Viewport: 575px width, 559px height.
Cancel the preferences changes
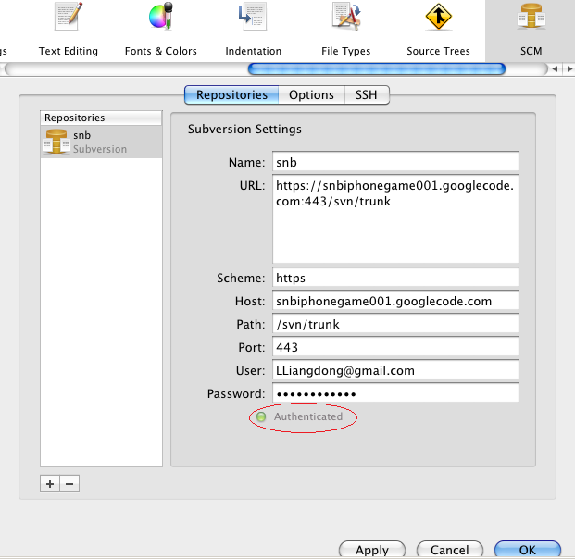pos(450,550)
